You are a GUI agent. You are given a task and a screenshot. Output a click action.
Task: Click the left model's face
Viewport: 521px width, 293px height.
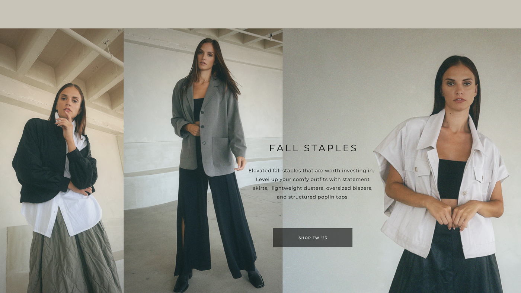(69, 101)
